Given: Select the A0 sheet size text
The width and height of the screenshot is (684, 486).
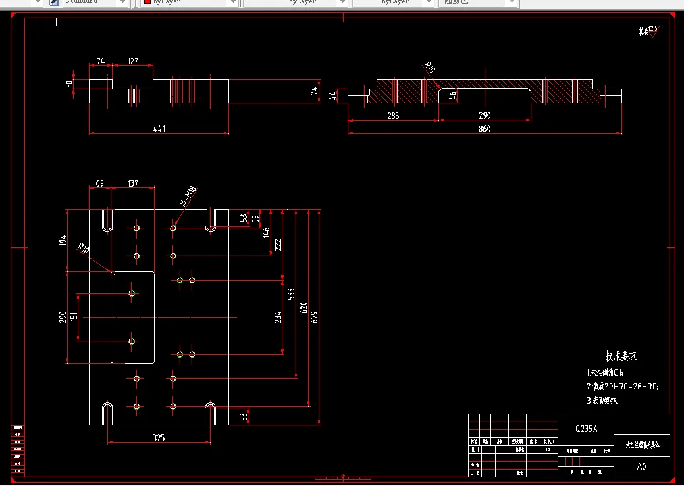Looking at the screenshot, I should 641,466.
